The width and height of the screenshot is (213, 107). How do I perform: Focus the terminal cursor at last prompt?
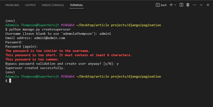click(10, 81)
